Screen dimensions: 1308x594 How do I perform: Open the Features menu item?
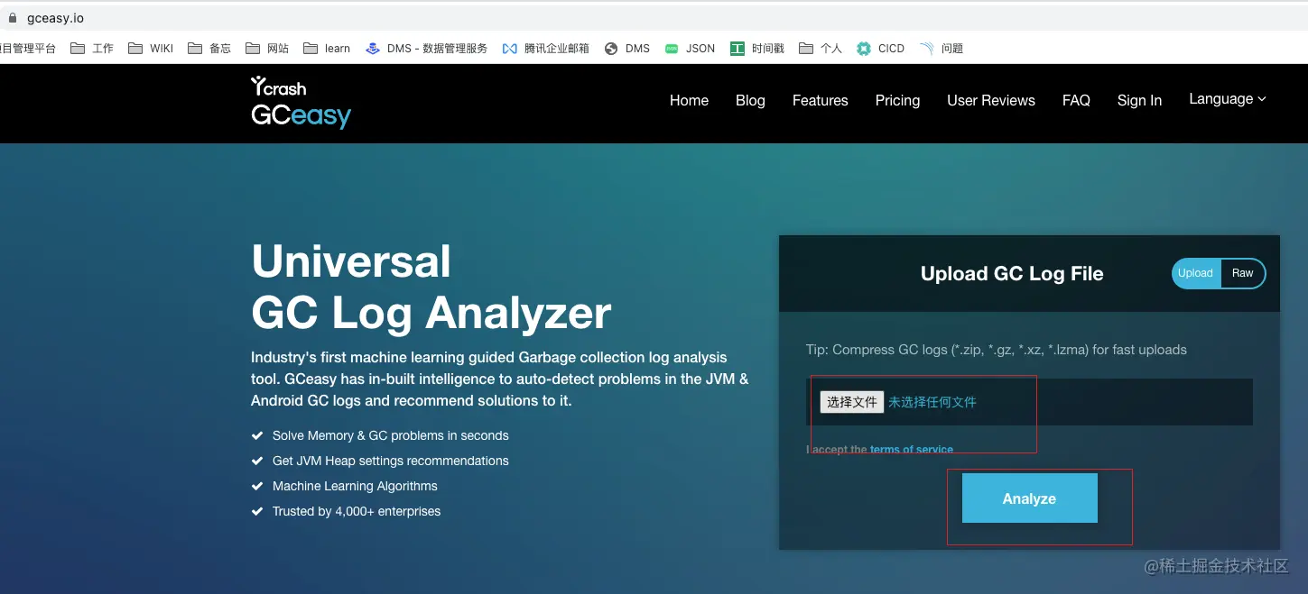coord(821,101)
